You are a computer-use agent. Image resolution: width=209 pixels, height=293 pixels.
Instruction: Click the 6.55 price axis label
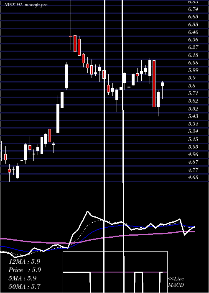point(193,24)
